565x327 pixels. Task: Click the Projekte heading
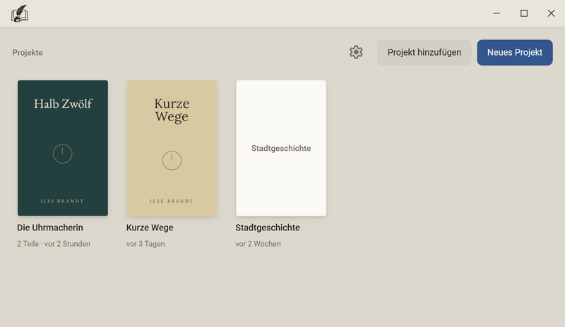coord(28,53)
